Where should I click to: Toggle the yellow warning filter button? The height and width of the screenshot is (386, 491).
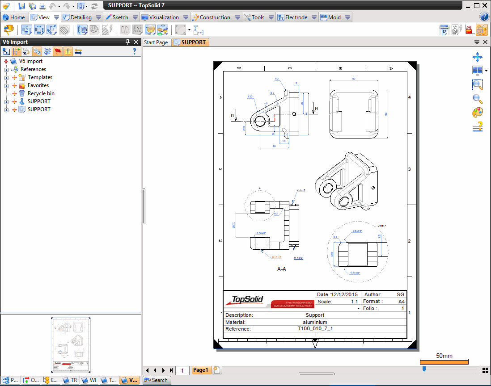pos(68,51)
